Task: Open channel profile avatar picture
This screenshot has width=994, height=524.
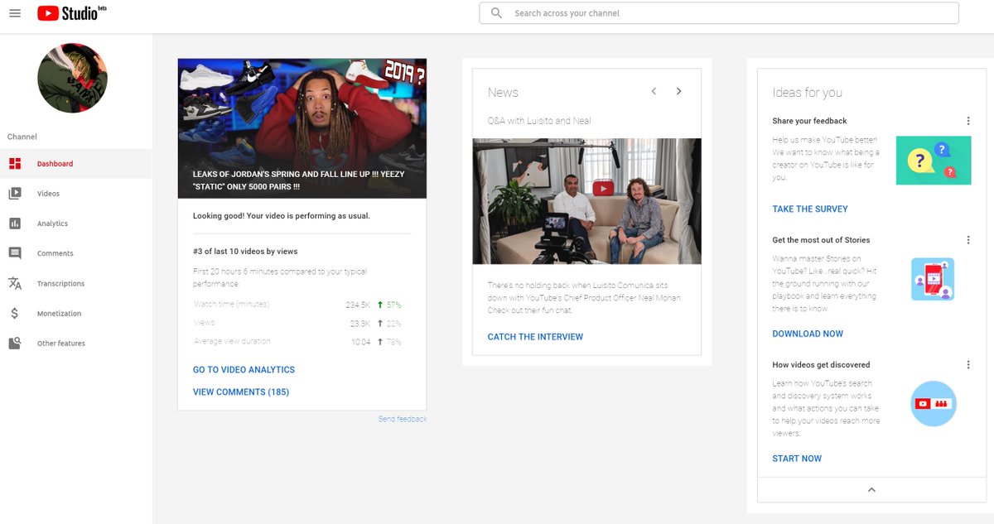Action: (72, 78)
